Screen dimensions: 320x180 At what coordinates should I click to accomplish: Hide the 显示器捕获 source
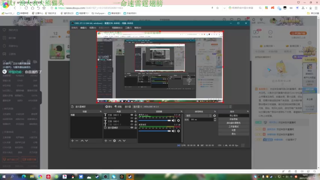(132, 128)
